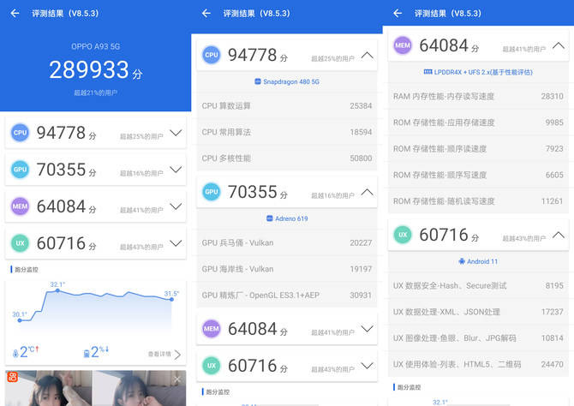The width and height of the screenshot is (574, 406).
Task: Tap the back arrow in the middle panel
Action: coord(206,13)
